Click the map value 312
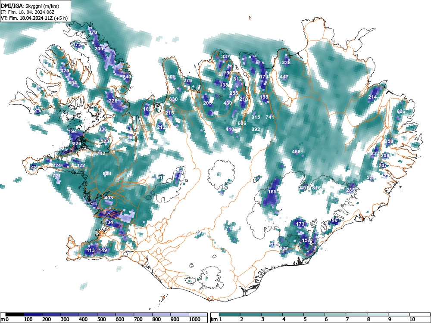The height and width of the screenshot is (323, 431). [238, 79]
